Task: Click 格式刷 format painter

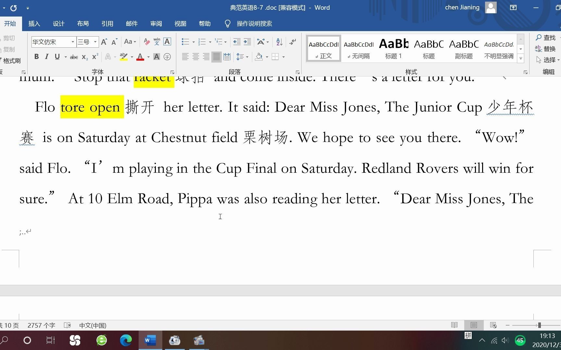Action: tap(10, 61)
